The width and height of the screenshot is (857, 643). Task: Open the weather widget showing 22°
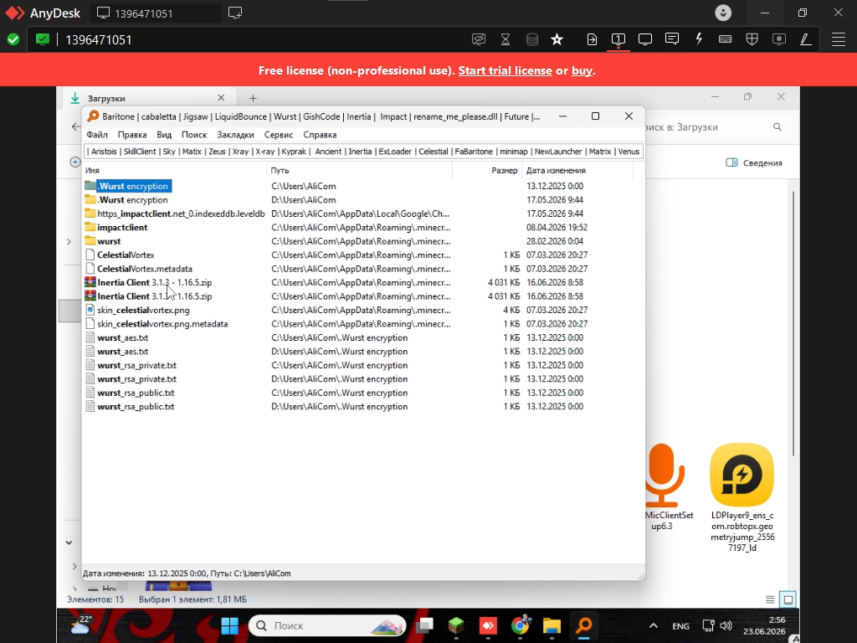82,625
